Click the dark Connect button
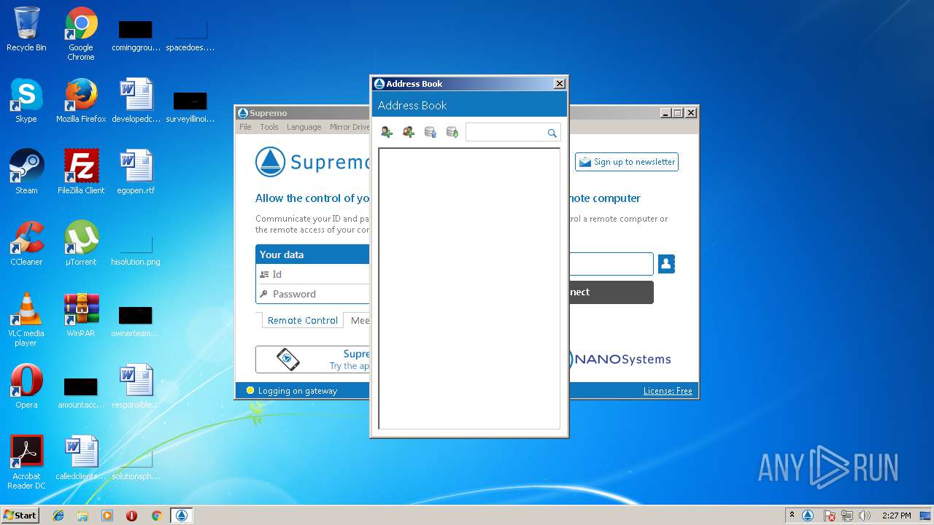934x525 pixels. coord(611,292)
